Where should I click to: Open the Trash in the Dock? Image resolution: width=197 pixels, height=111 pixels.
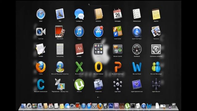click(174, 106)
